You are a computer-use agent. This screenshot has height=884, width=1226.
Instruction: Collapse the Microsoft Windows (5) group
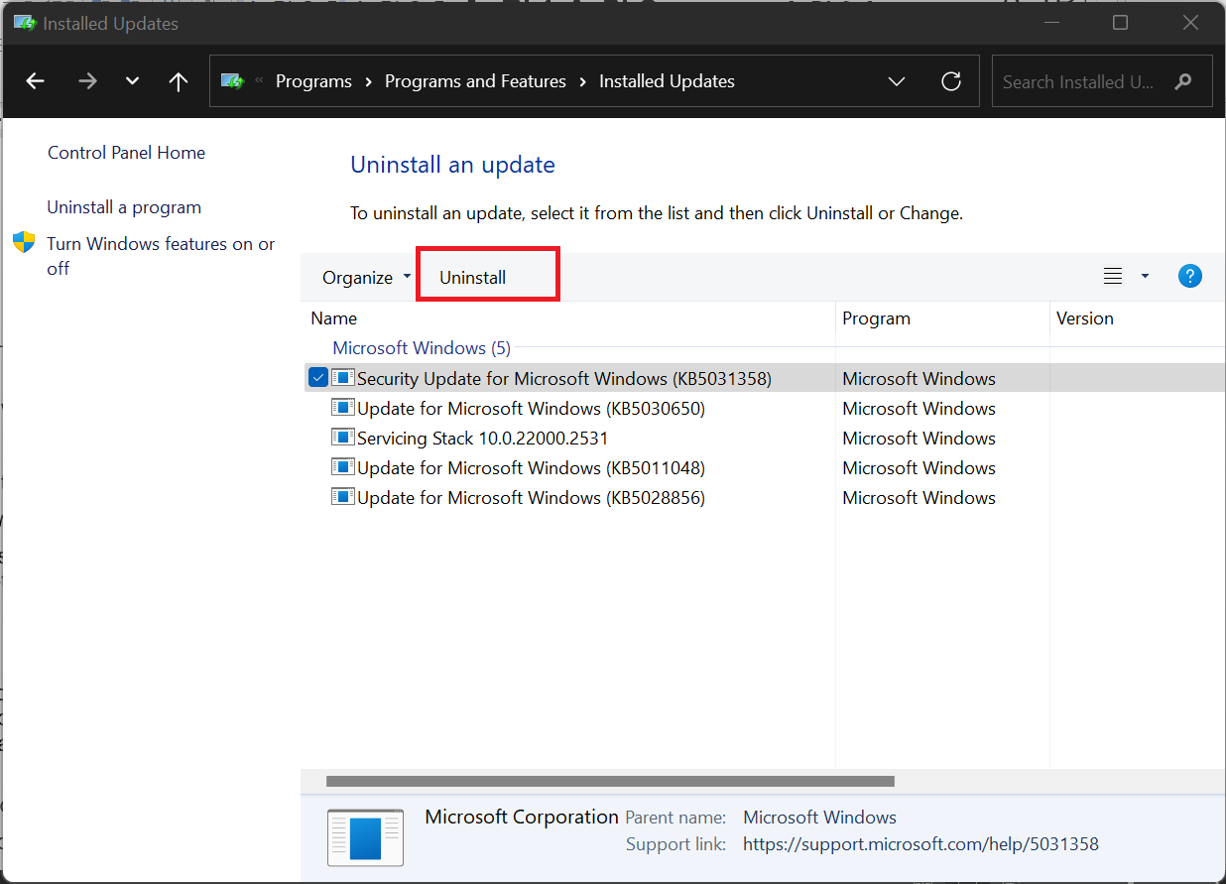tap(422, 348)
